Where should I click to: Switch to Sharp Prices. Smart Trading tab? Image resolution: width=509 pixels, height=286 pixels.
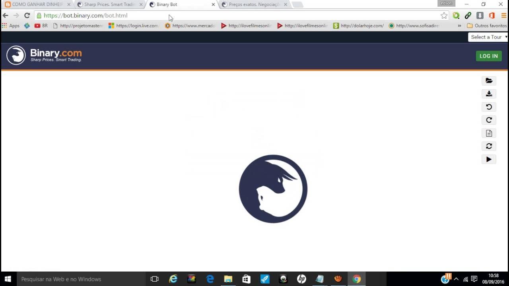pyautogui.click(x=109, y=4)
